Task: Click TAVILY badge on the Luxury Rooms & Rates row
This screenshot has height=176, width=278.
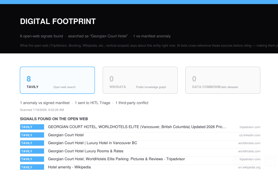Action: tap(32, 151)
